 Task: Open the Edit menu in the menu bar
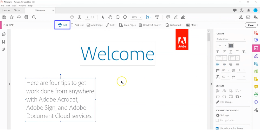tap(8, 6)
